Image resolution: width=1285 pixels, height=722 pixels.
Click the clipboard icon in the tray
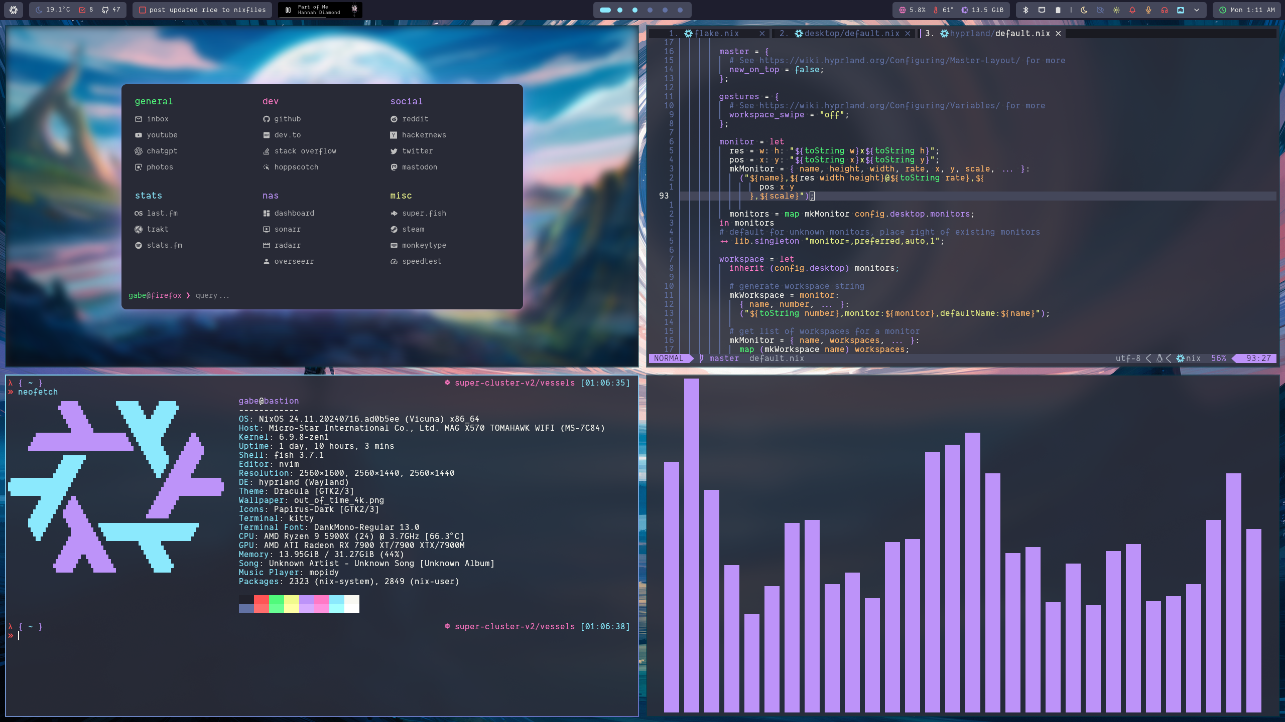click(x=1058, y=10)
